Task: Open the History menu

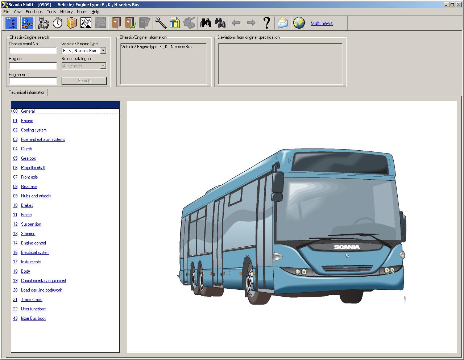Action: (x=66, y=12)
